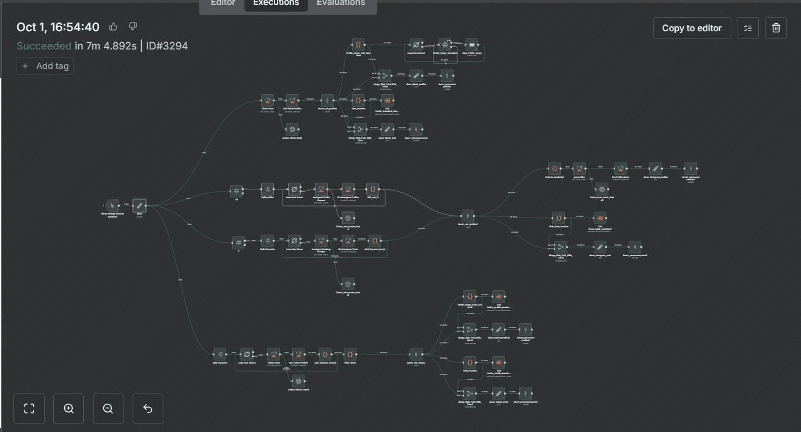Open the Insert_new_tweets node
The image size is (801, 432).
(x=416, y=354)
